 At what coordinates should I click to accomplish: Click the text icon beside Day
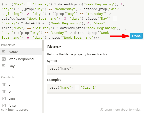tap(4, 66)
